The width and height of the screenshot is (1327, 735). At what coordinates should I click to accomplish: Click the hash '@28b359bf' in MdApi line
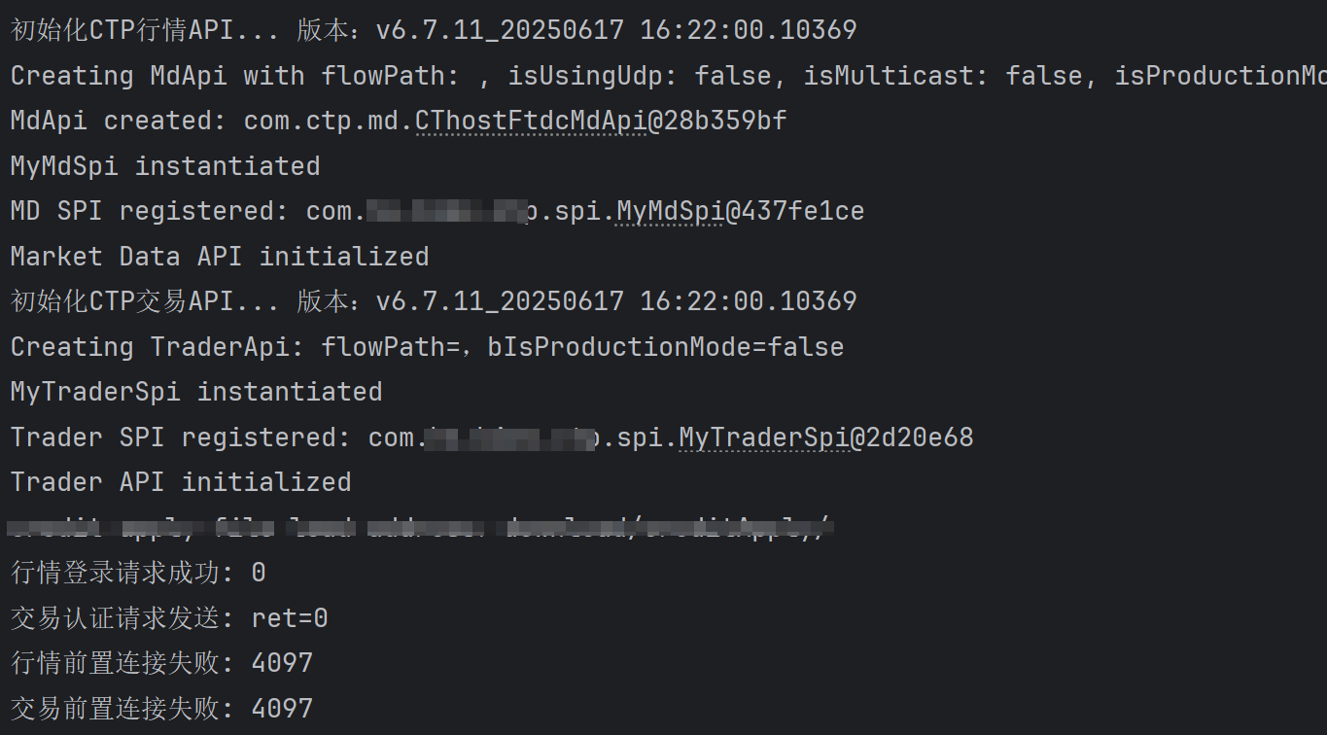[x=717, y=121]
